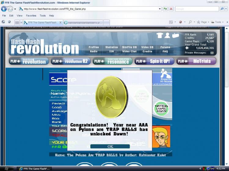
Task: Open a new blank tab
Action: [x=107, y=23]
